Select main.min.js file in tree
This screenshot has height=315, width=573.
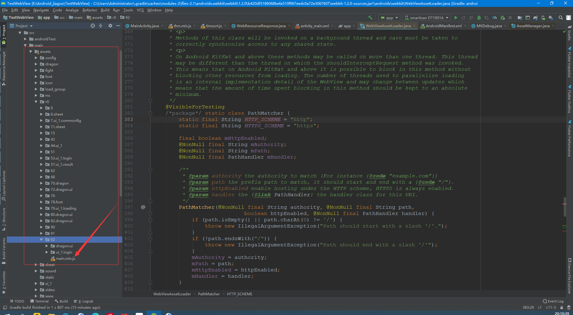tap(65, 259)
